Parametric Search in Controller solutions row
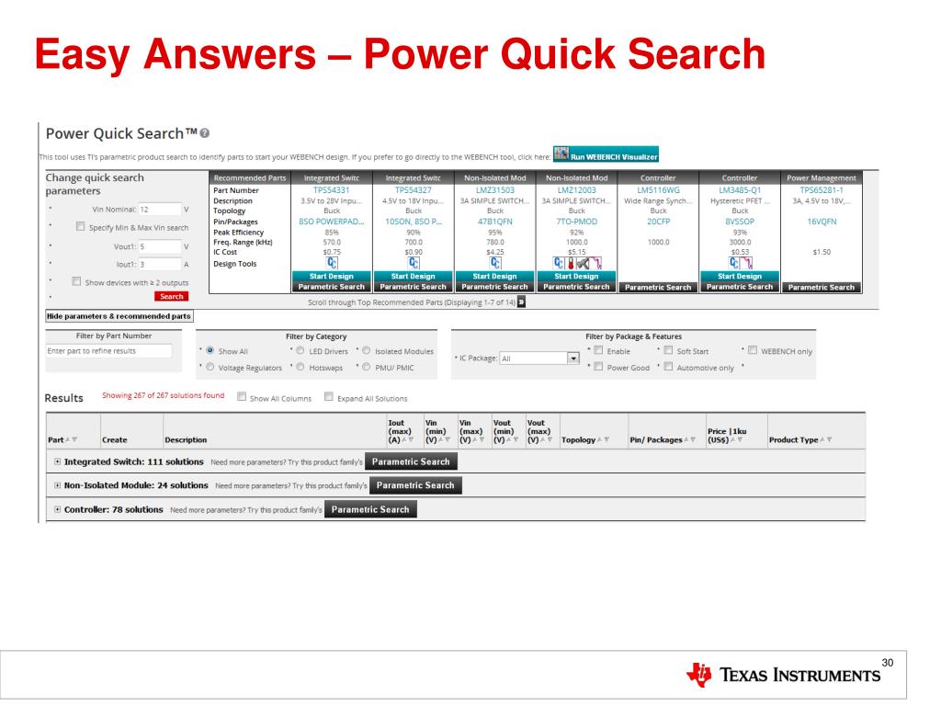Screen dimensions: 941x706 [370, 509]
